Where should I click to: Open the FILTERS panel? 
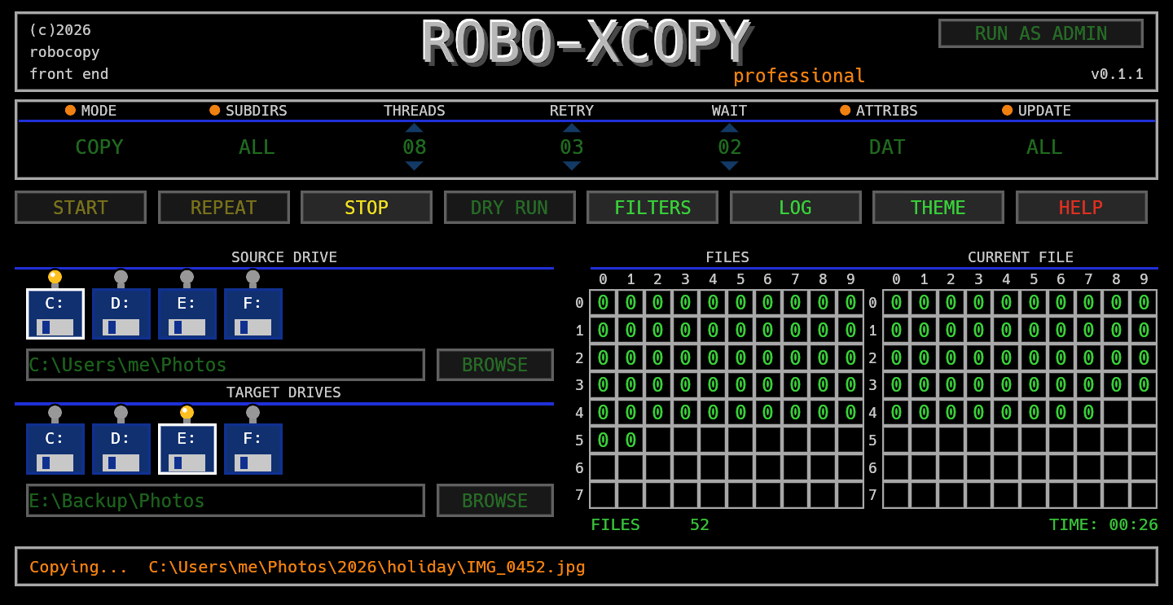(x=652, y=208)
